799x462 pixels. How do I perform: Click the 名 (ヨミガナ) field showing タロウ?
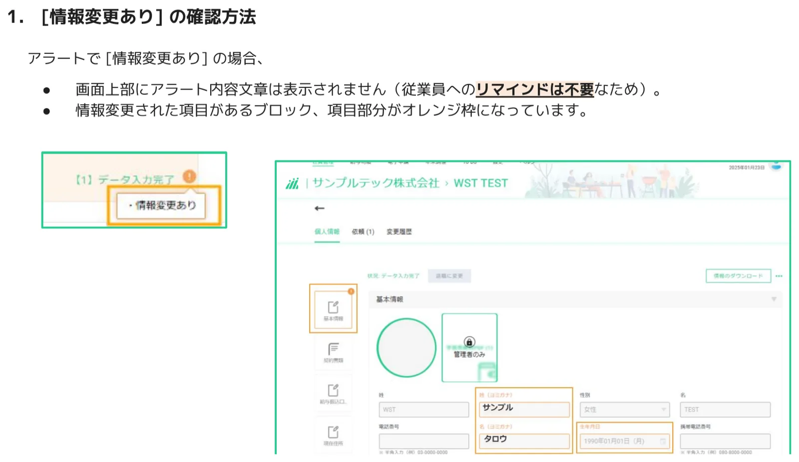(524, 441)
